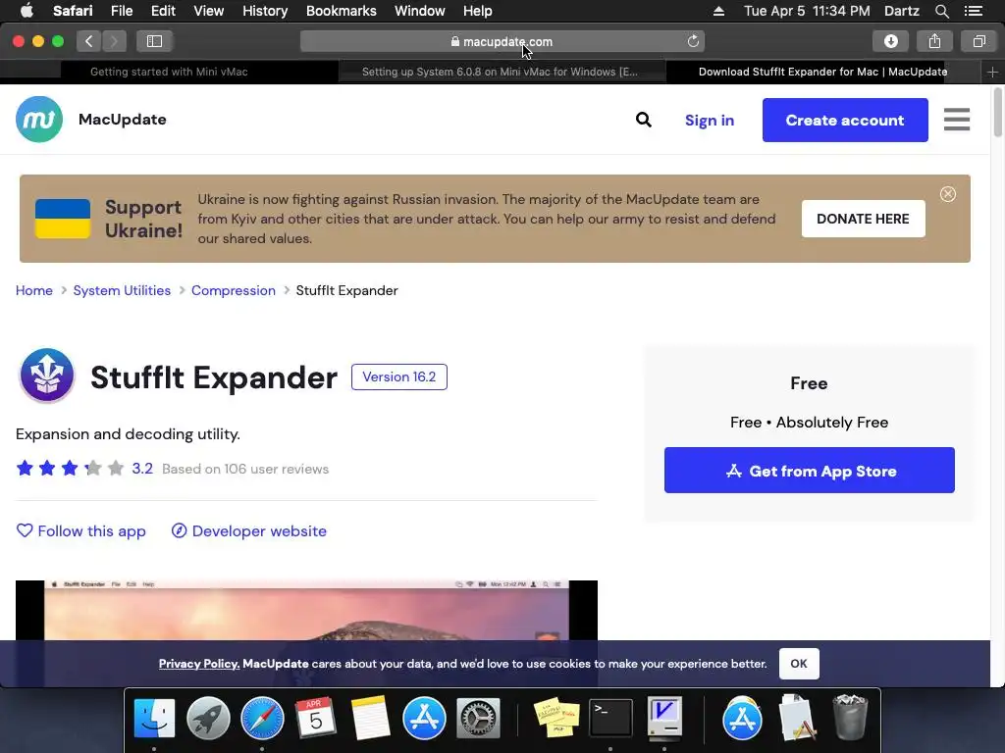Open Notes from the Dock
The height and width of the screenshot is (753, 1005).
(x=370, y=718)
